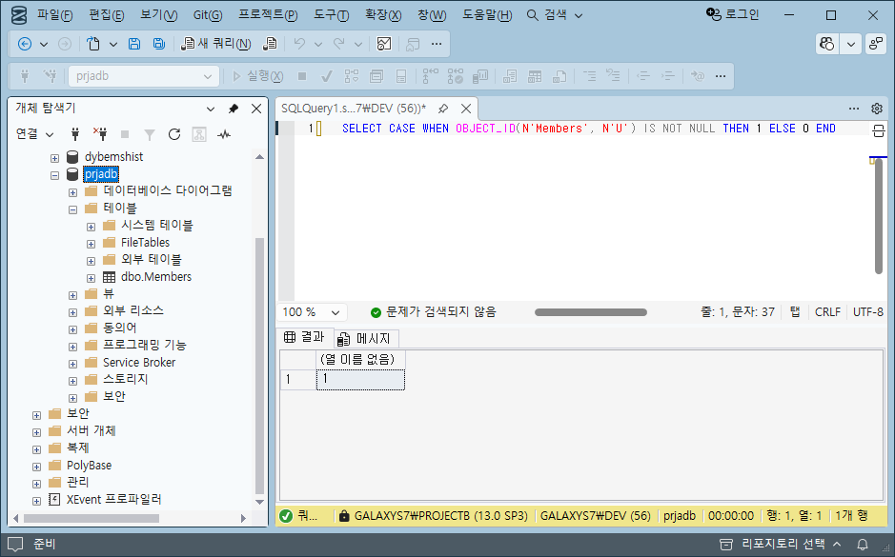Click the Object Explorer filter funnel icon

[150, 134]
